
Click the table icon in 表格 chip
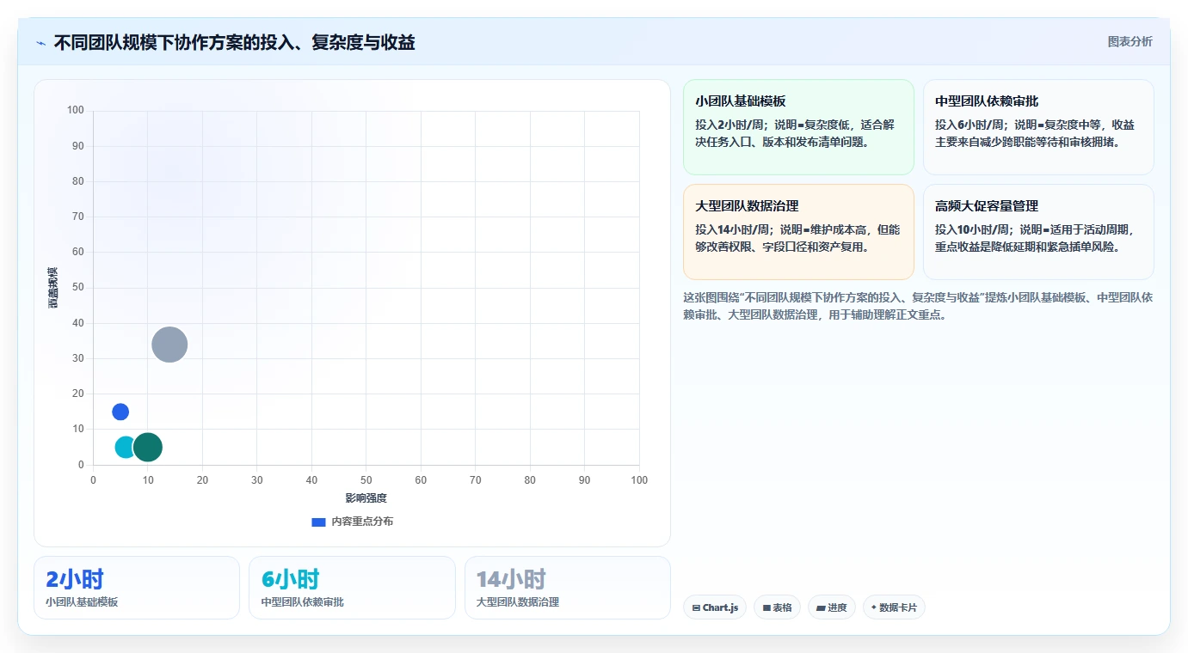coord(766,607)
